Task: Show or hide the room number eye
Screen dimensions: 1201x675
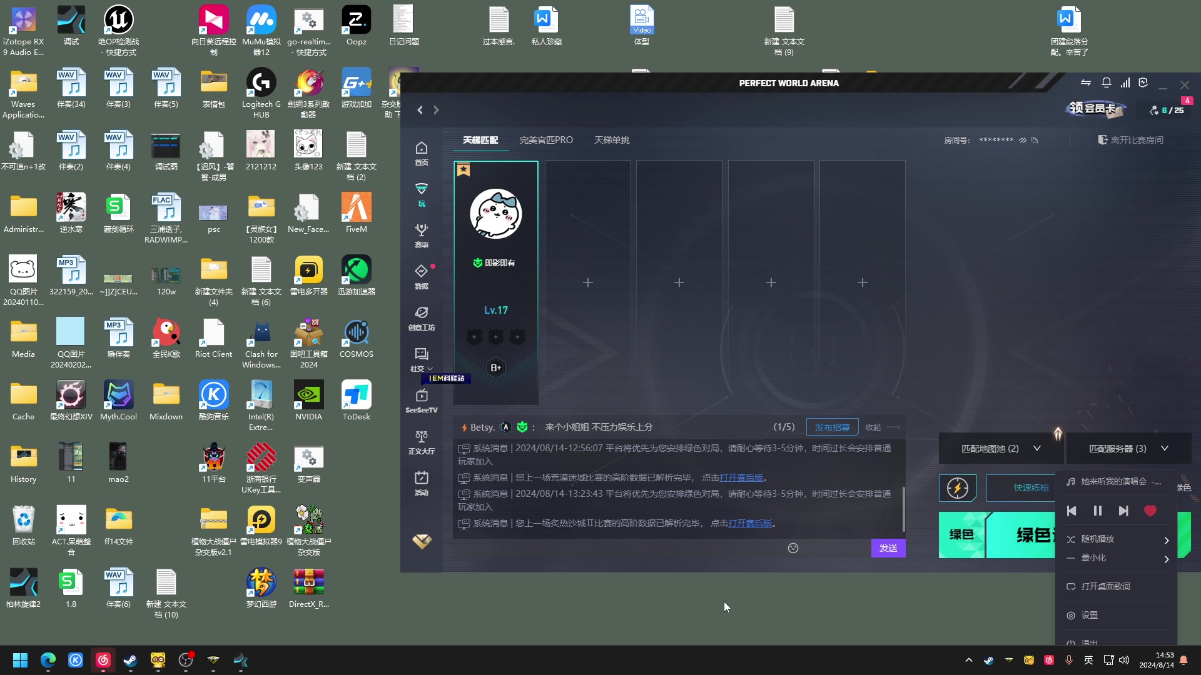Action: (x=1023, y=140)
